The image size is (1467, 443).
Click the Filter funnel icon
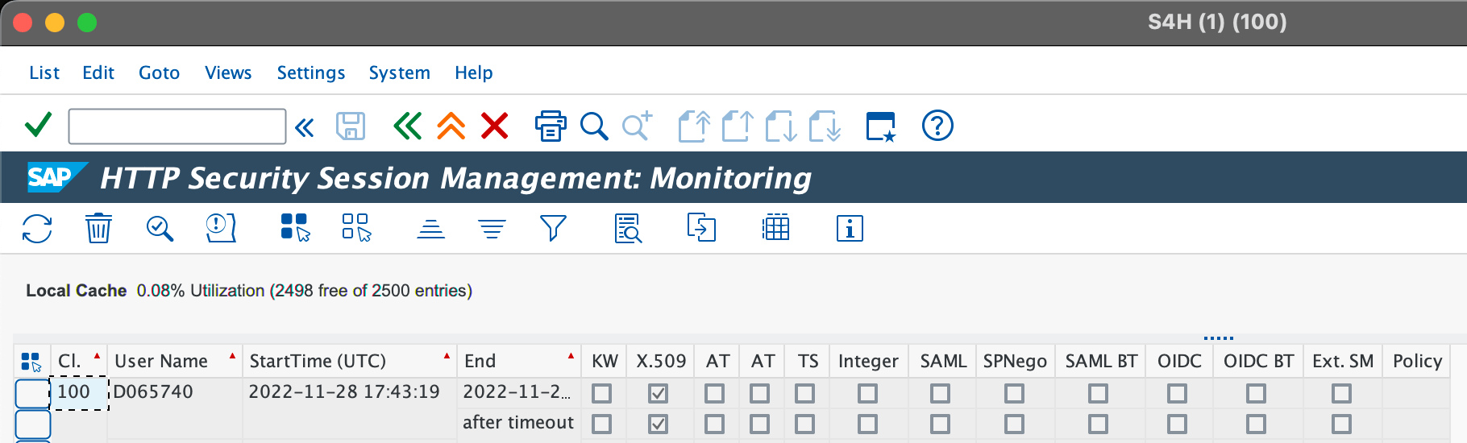553,229
